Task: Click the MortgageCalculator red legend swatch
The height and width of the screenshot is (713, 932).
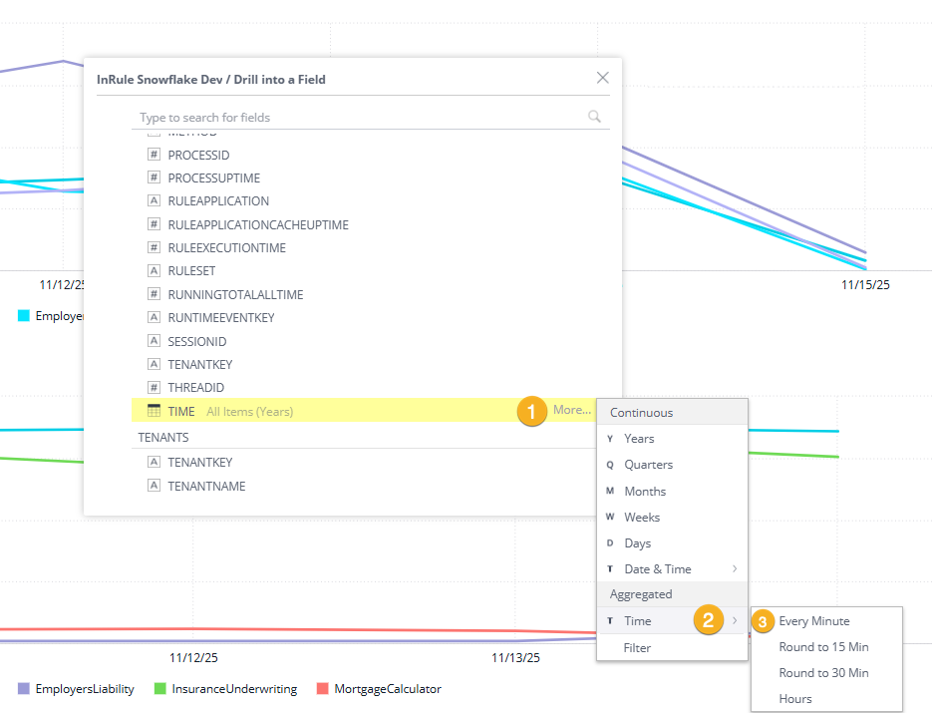Action: tap(322, 689)
